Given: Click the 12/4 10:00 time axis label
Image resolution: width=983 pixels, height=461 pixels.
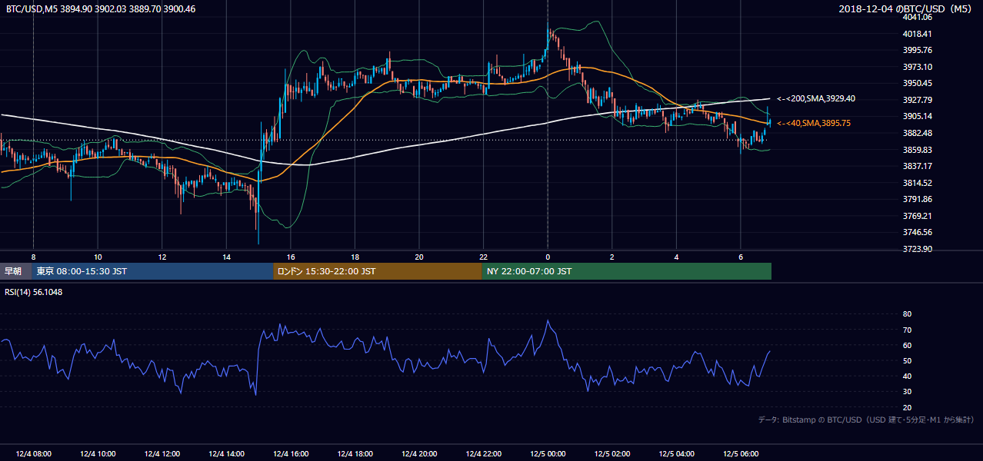Looking at the screenshot, I should point(97,454).
